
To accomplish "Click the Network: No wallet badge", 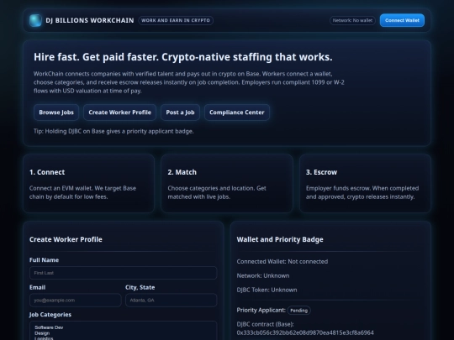I will (x=352, y=20).
